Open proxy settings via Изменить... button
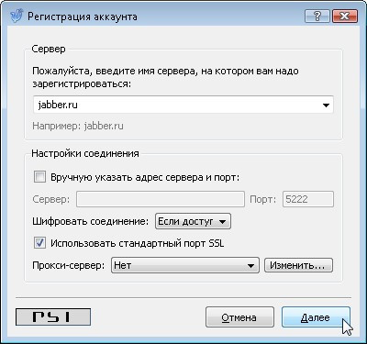The height and width of the screenshot is (344, 367). click(x=298, y=265)
